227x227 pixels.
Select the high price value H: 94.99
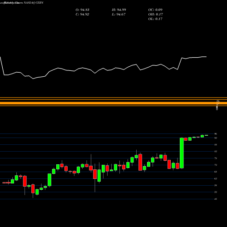point(119,10)
